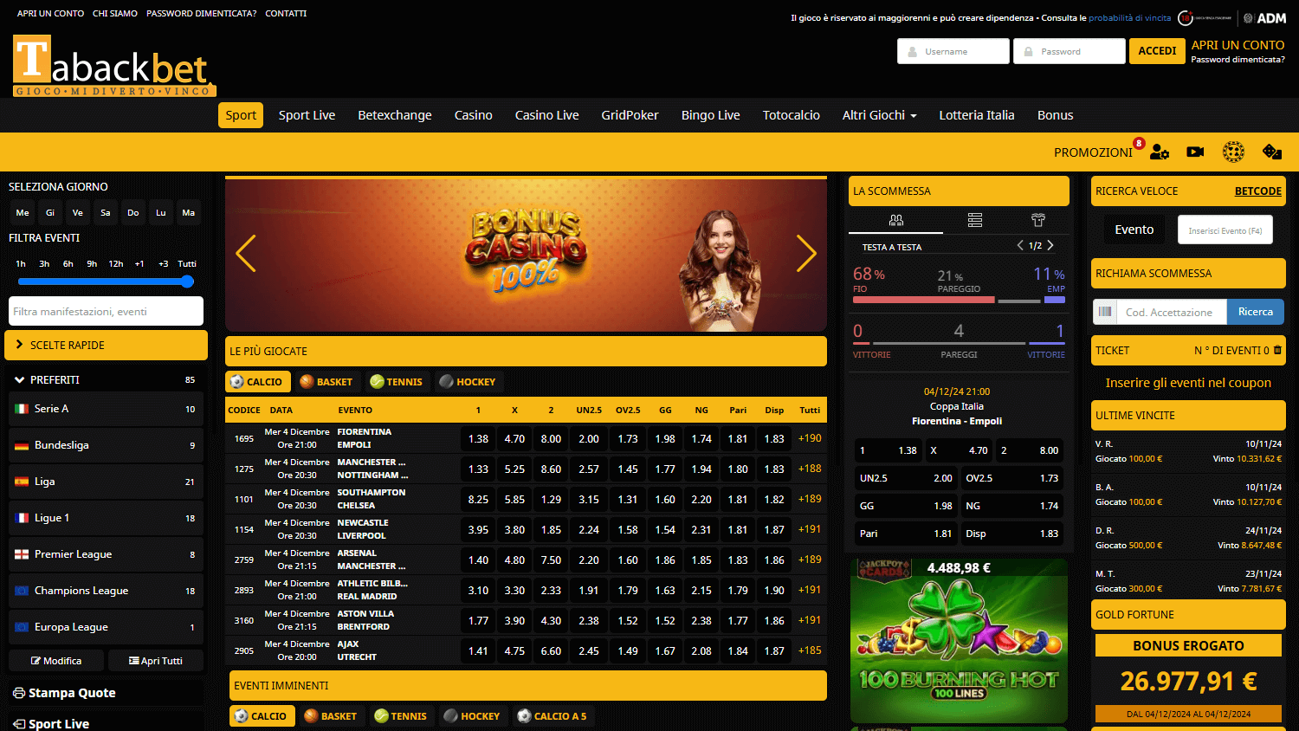Open the PROMOZIONI link

(x=1093, y=152)
